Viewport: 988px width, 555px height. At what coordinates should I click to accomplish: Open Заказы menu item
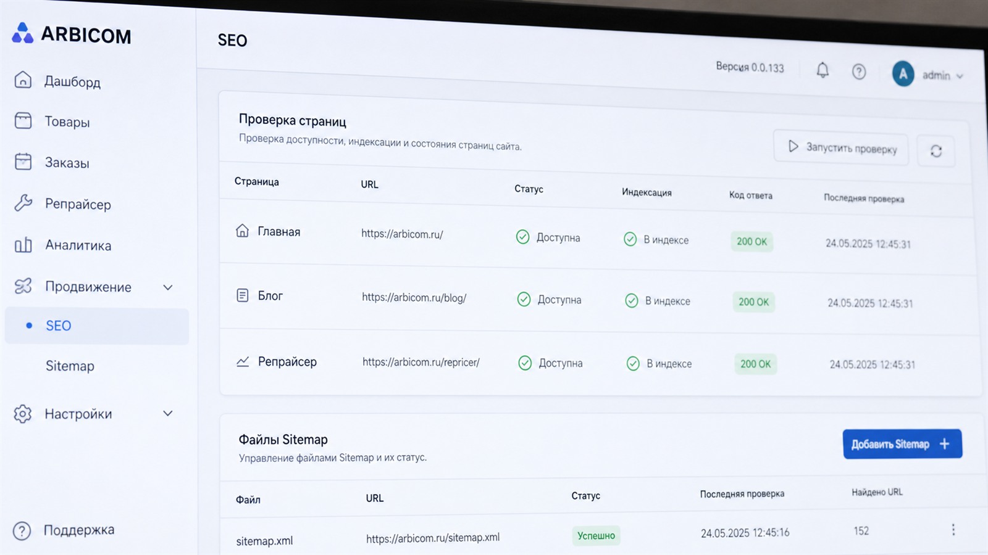tap(67, 163)
